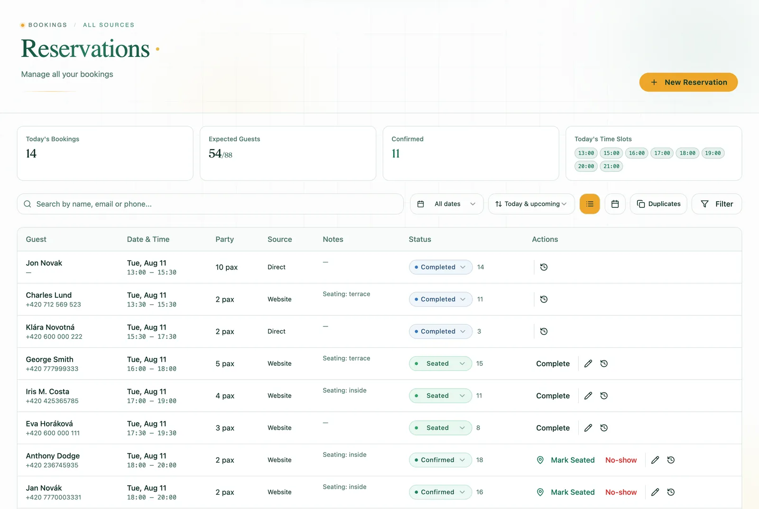759x509 pixels.
Task: Mark Anthony Dodge as No-show
Action: coord(621,460)
